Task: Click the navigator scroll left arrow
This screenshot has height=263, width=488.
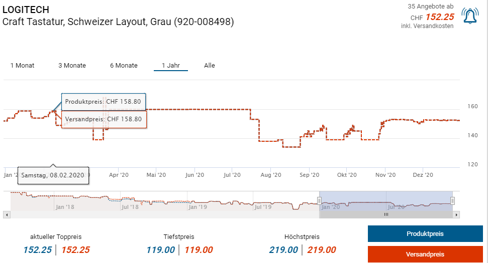Action: tap(7, 214)
